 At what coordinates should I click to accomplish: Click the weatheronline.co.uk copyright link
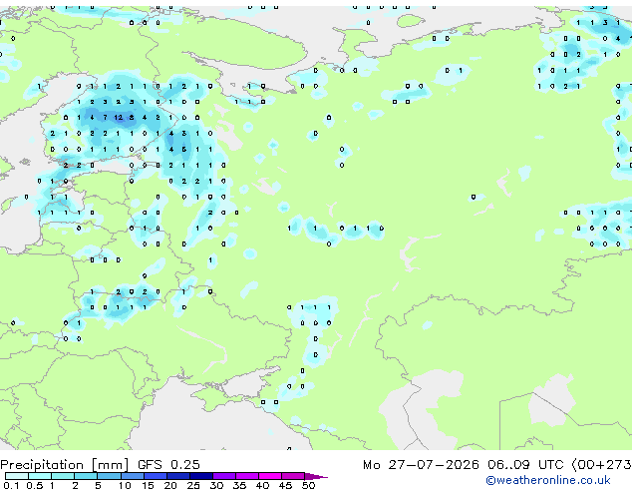548,480
